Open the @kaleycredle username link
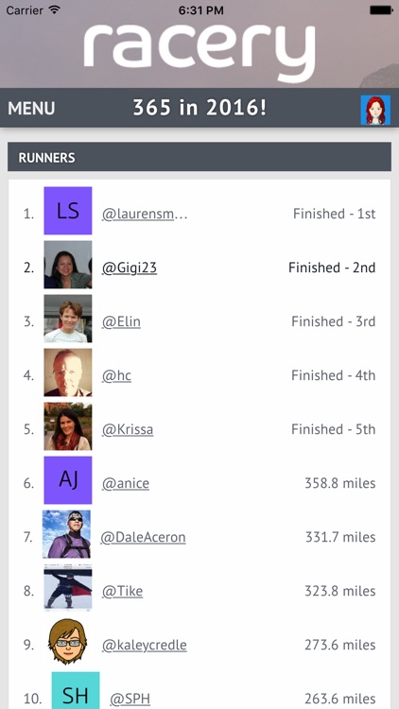Screen dimensions: 399x709 (145, 645)
